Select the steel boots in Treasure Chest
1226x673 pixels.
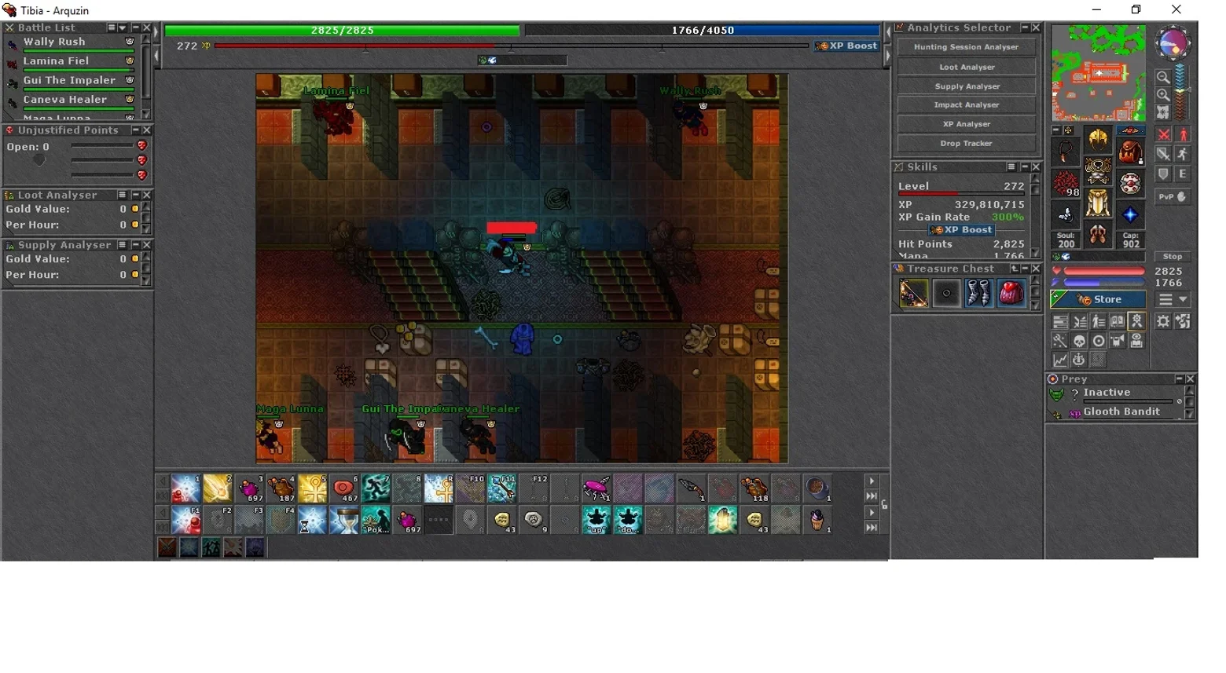coord(978,294)
